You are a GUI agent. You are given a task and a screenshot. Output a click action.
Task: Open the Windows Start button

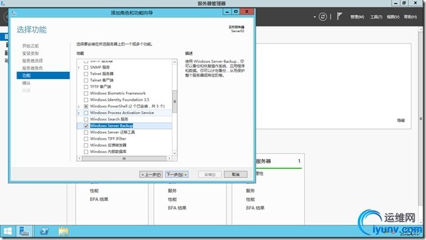pos(7,231)
